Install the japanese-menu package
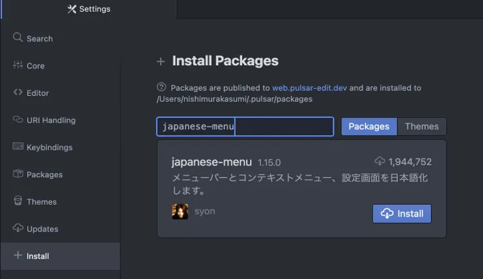This screenshot has width=483, height=279. [402, 214]
